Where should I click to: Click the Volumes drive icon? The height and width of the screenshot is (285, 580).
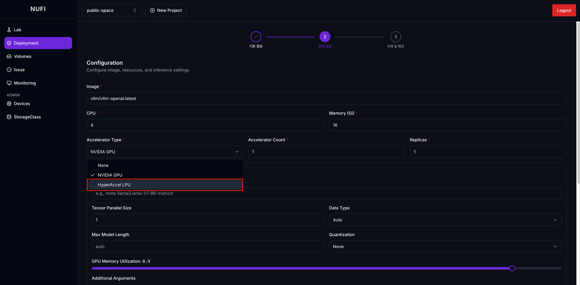click(x=9, y=56)
